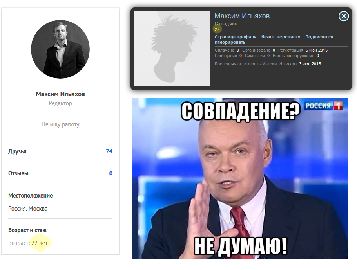
Task: Select the Отзывы row label
Action: tap(18, 173)
